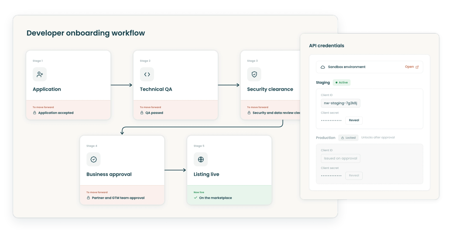Click the Partner and GTM team approval text

click(x=118, y=198)
